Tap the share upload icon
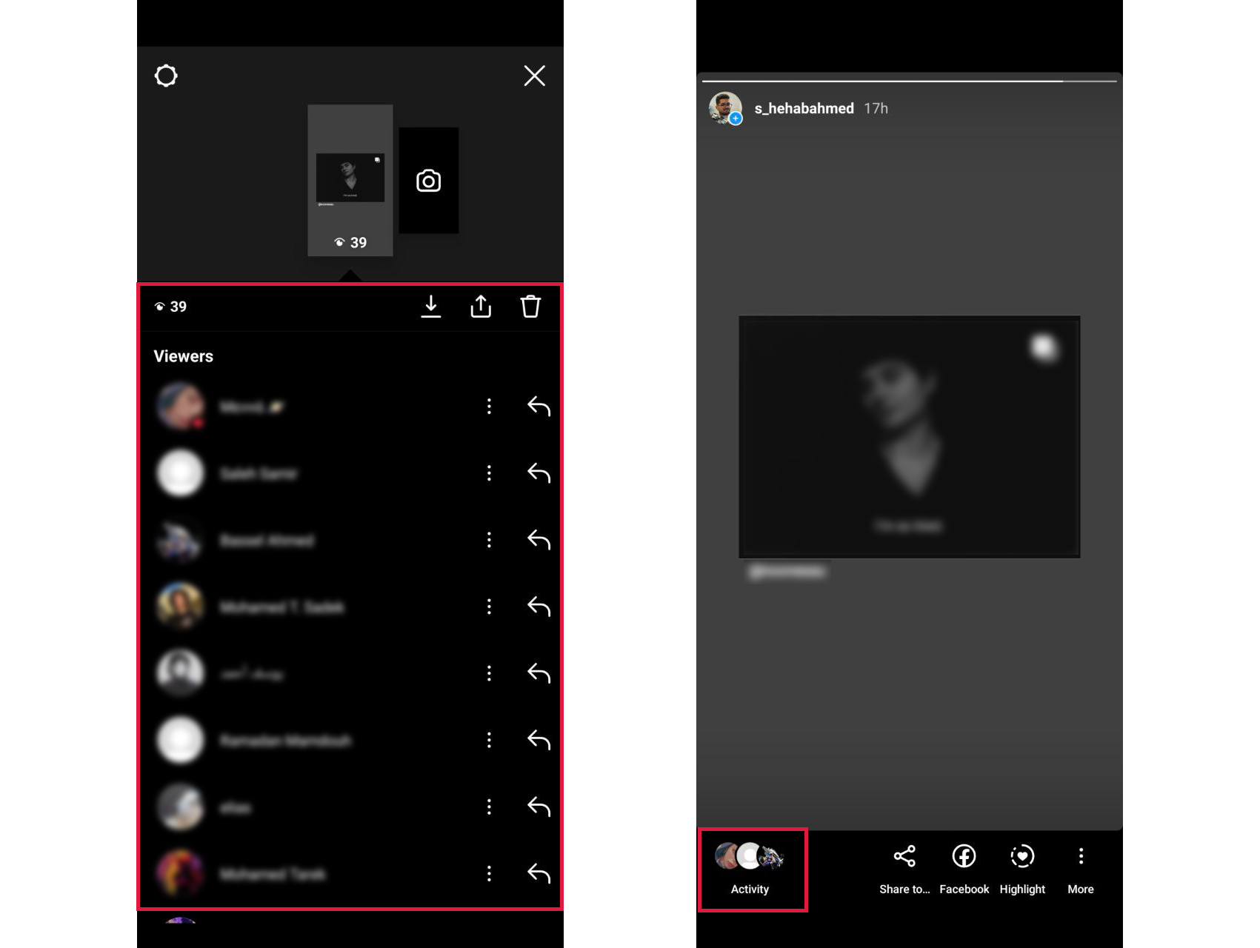Screen dimensions: 1260x948 click(481, 307)
